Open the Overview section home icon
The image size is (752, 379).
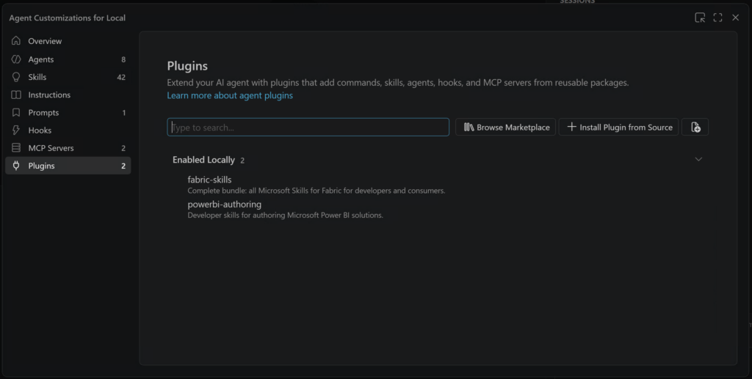click(x=16, y=41)
